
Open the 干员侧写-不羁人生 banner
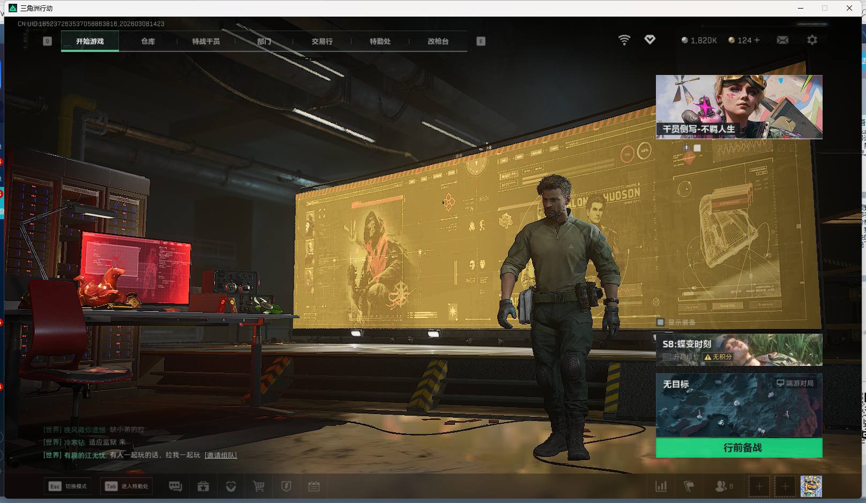click(739, 107)
